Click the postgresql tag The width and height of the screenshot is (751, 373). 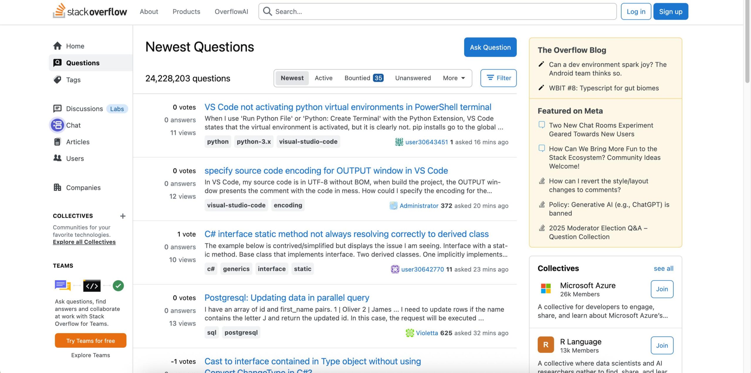[x=241, y=332]
